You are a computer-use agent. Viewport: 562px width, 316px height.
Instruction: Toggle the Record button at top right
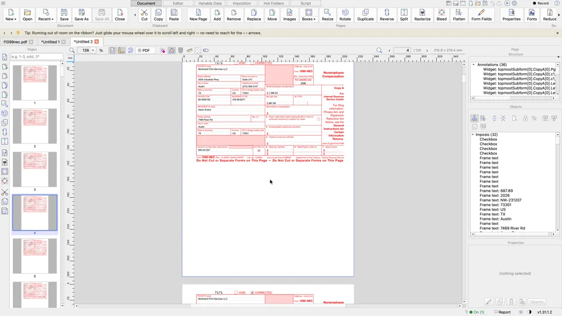[x=541, y=4]
